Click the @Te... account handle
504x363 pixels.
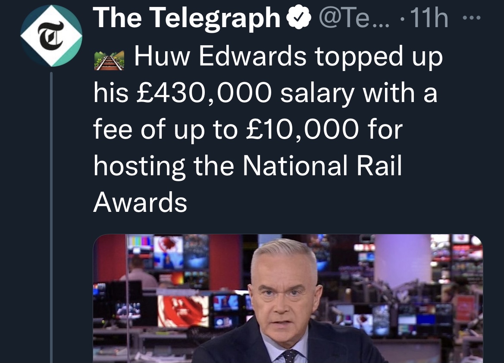[x=354, y=19]
